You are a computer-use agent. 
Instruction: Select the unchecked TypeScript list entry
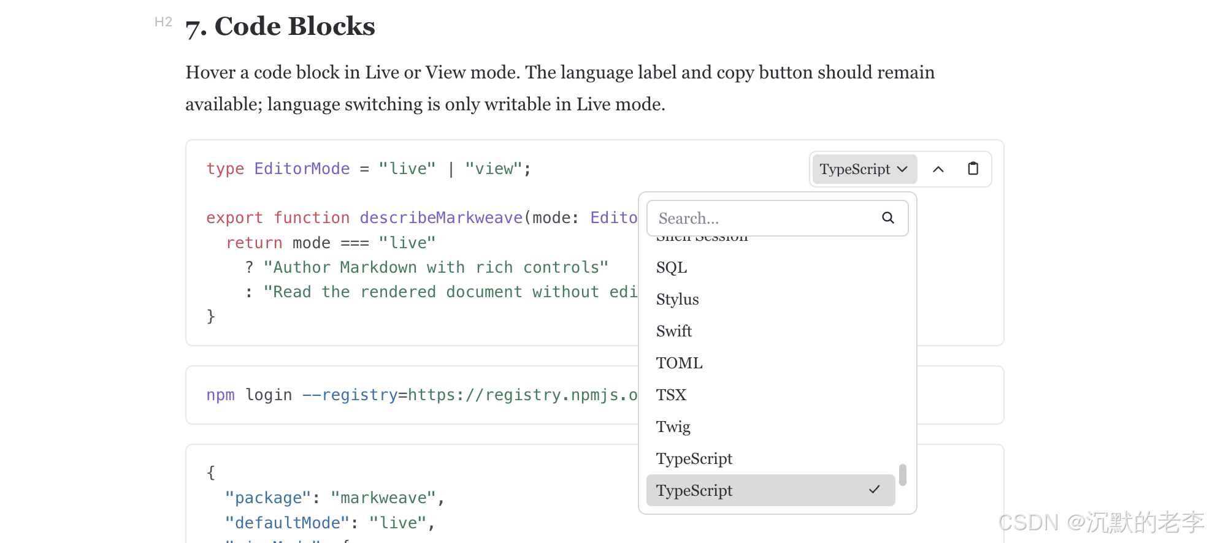tap(771, 458)
